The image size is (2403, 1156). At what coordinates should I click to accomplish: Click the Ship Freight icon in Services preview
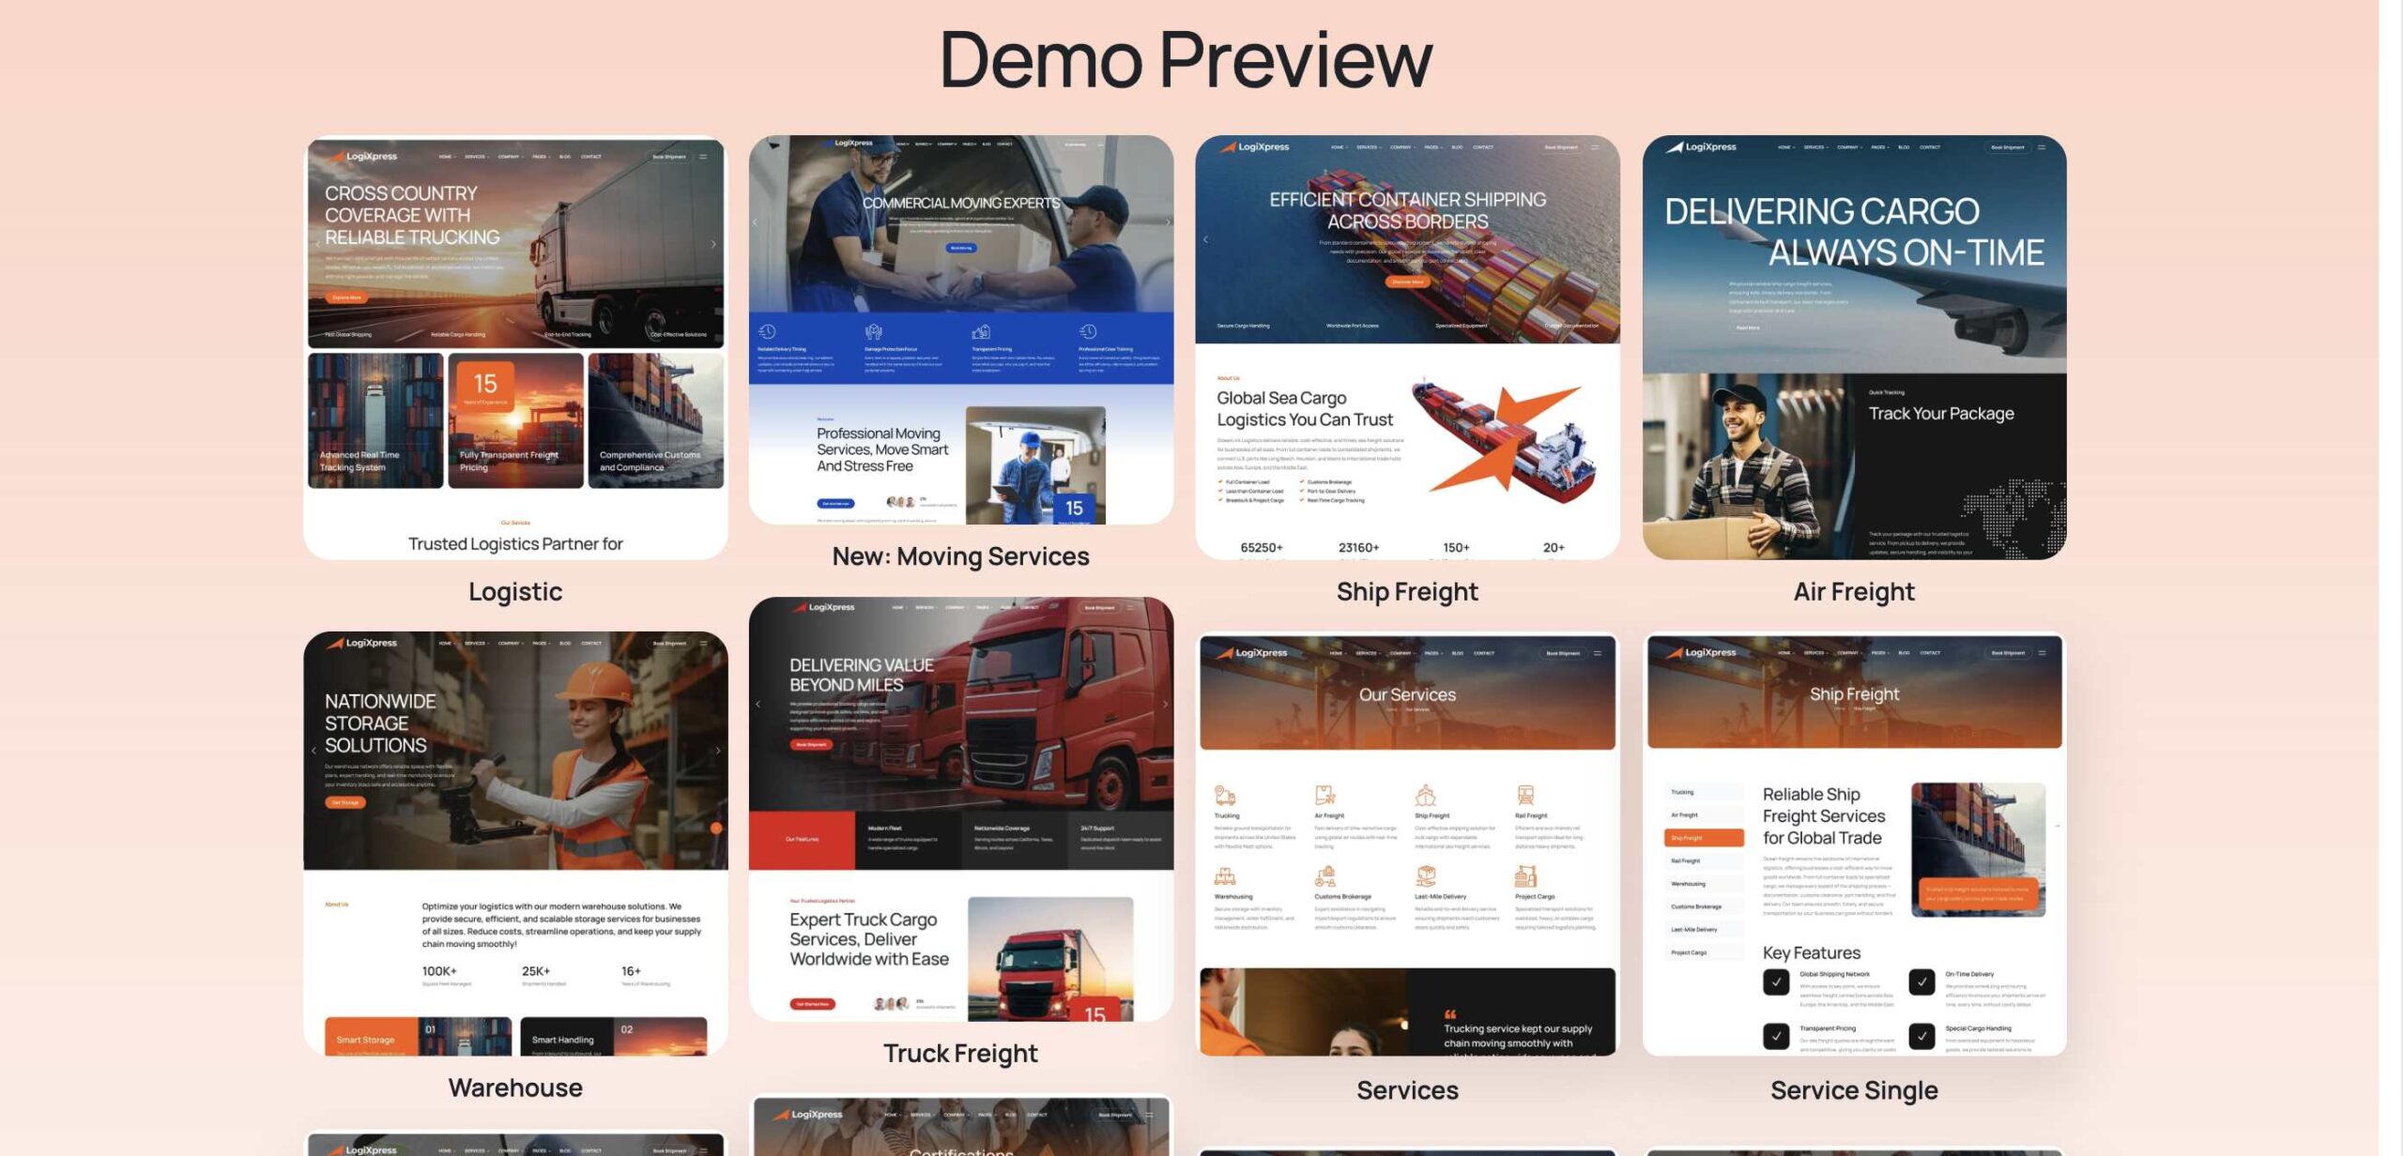(1425, 796)
